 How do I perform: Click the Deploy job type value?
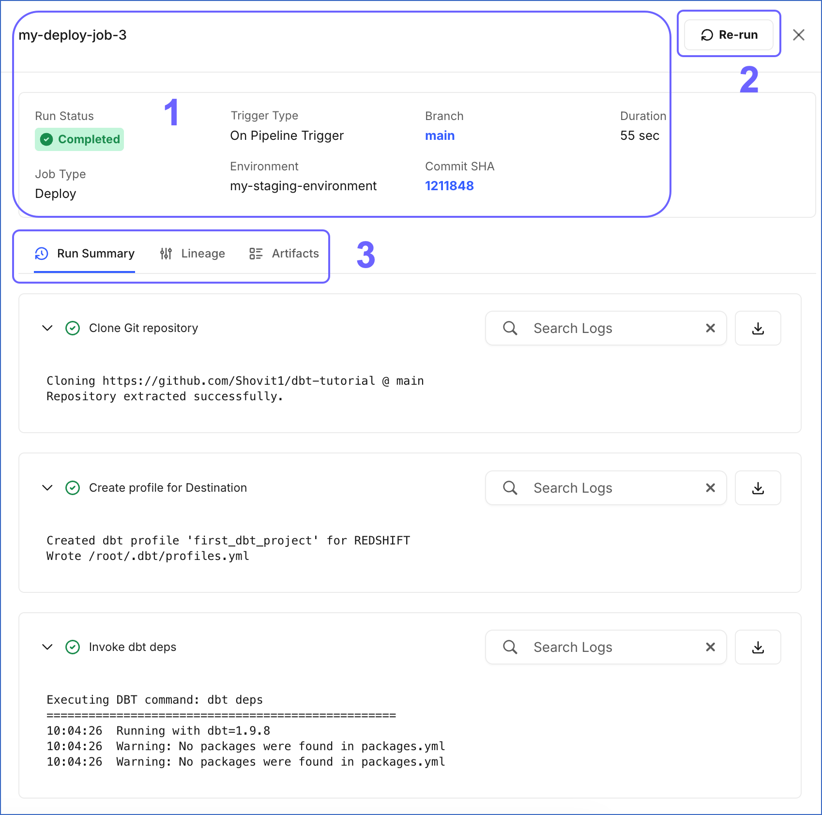[55, 194]
